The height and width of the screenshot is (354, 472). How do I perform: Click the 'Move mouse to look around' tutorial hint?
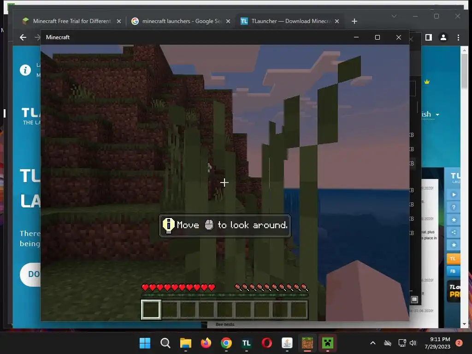[x=225, y=226]
